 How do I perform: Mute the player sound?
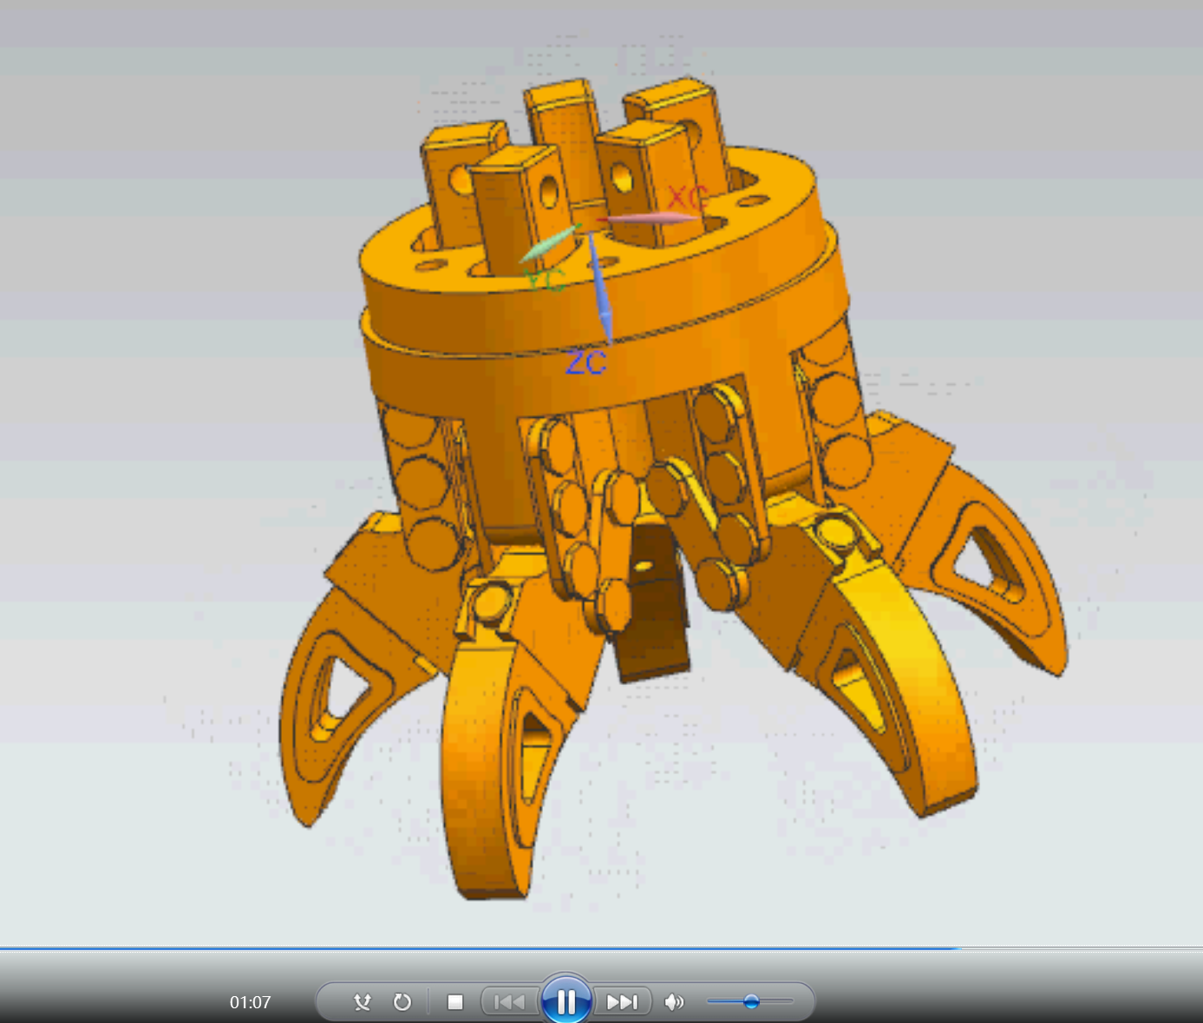tap(674, 1002)
